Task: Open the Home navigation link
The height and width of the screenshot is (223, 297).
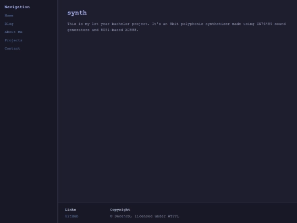Action: 9,15
